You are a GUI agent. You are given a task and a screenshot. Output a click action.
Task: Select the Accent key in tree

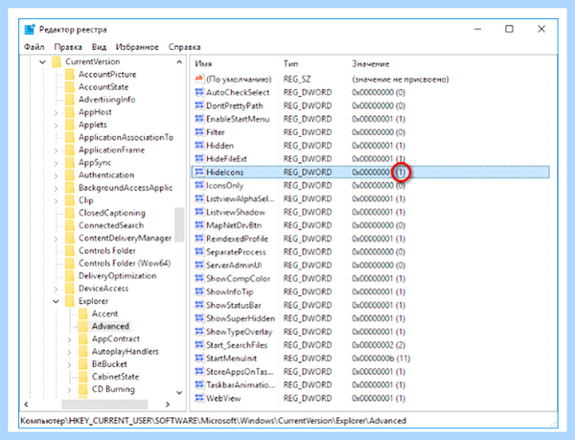104,313
